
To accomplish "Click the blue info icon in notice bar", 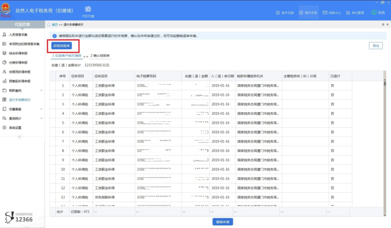I will point(54,36).
